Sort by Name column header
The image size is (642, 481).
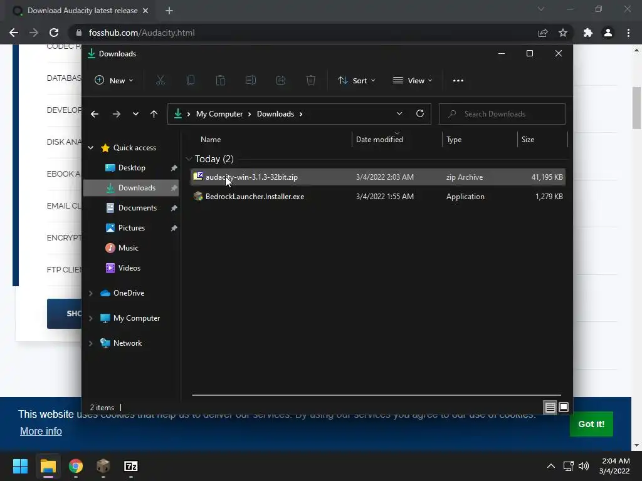211,140
